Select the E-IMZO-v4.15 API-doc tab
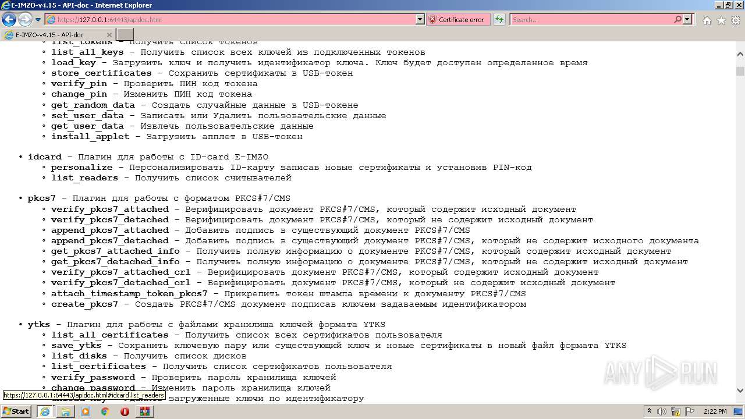The width and height of the screenshot is (745, 419). coord(58,35)
